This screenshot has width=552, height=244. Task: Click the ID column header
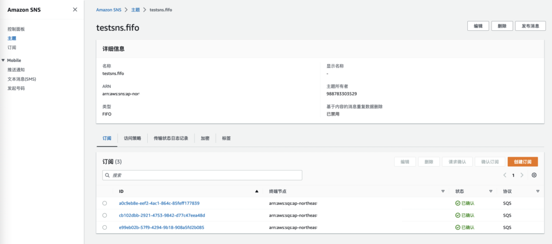click(x=121, y=191)
